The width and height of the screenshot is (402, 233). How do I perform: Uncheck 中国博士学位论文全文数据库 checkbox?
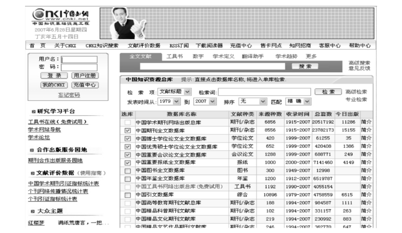(127, 139)
